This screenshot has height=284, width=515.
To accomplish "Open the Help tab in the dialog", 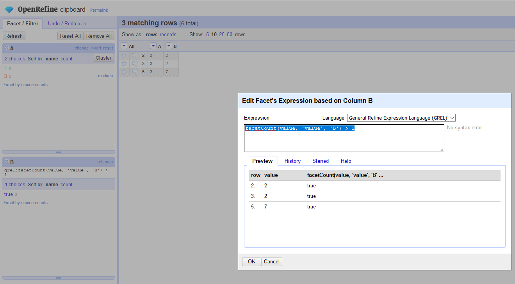I will pyautogui.click(x=346, y=161).
